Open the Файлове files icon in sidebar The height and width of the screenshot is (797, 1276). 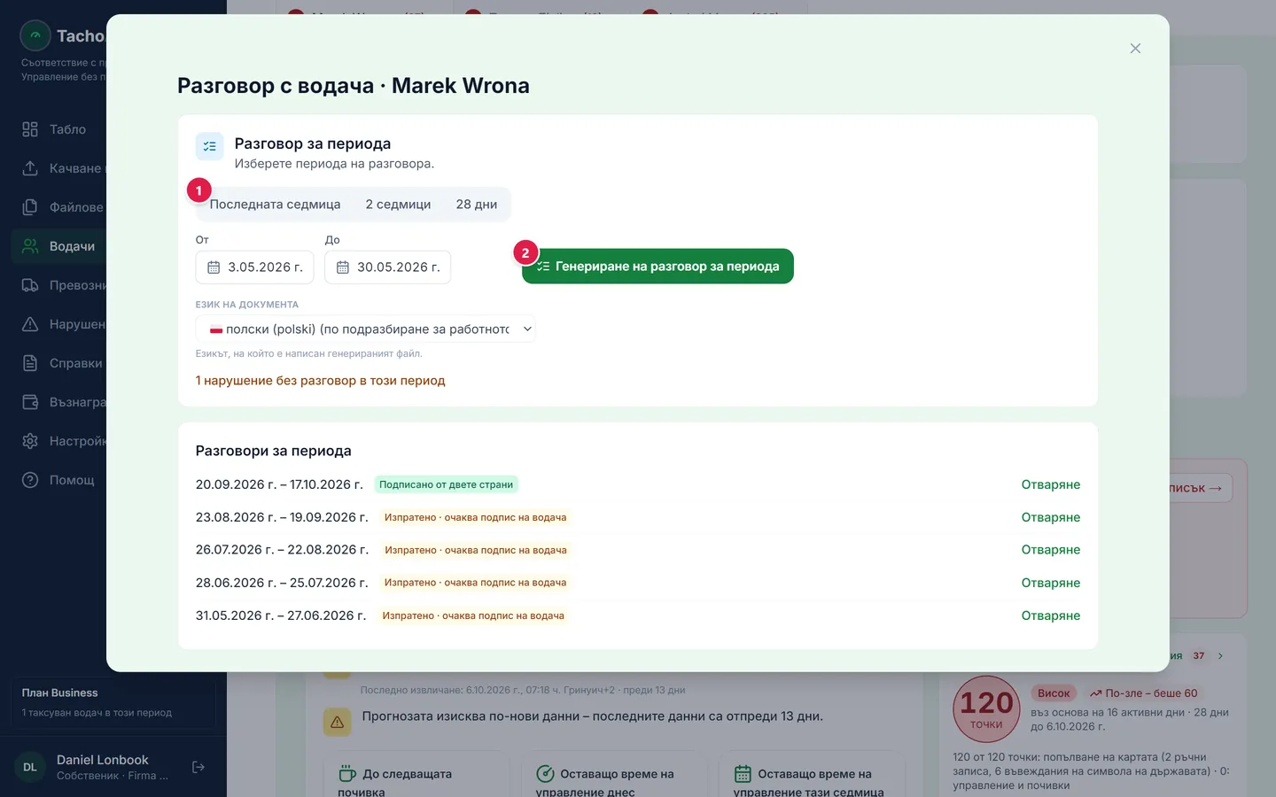click(30, 207)
